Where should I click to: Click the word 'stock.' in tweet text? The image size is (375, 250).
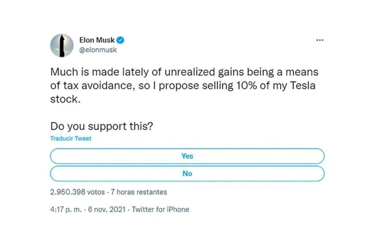coord(63,99)
